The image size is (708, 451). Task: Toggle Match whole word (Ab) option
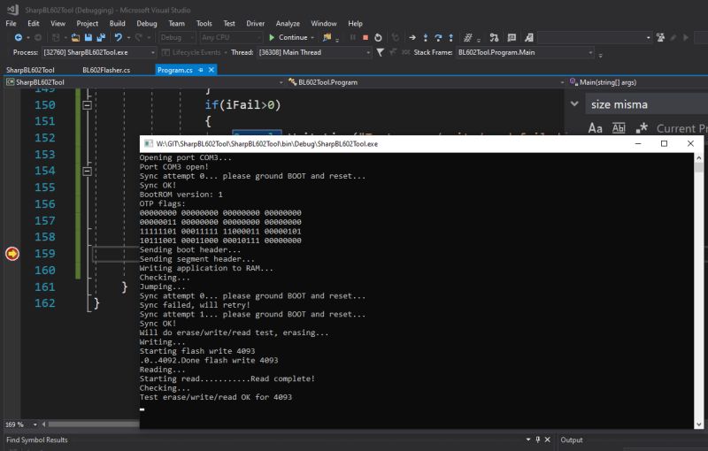tap(619, 128)
